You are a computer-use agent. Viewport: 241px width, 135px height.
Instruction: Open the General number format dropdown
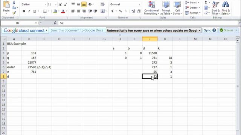pos(139,4)
